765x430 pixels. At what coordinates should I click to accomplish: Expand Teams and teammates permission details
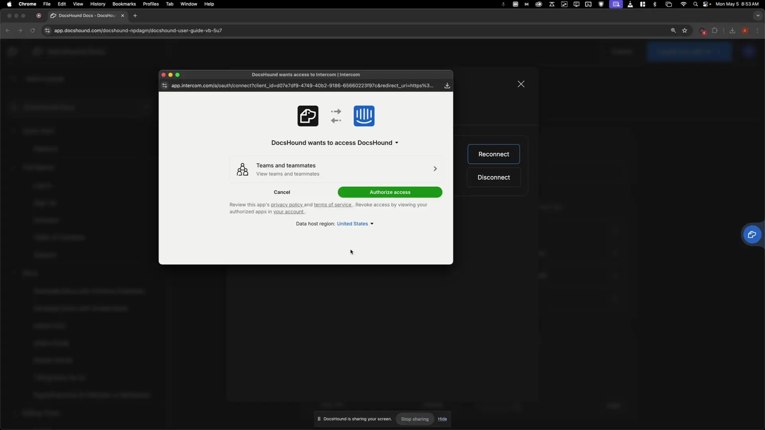pos(336,169)
